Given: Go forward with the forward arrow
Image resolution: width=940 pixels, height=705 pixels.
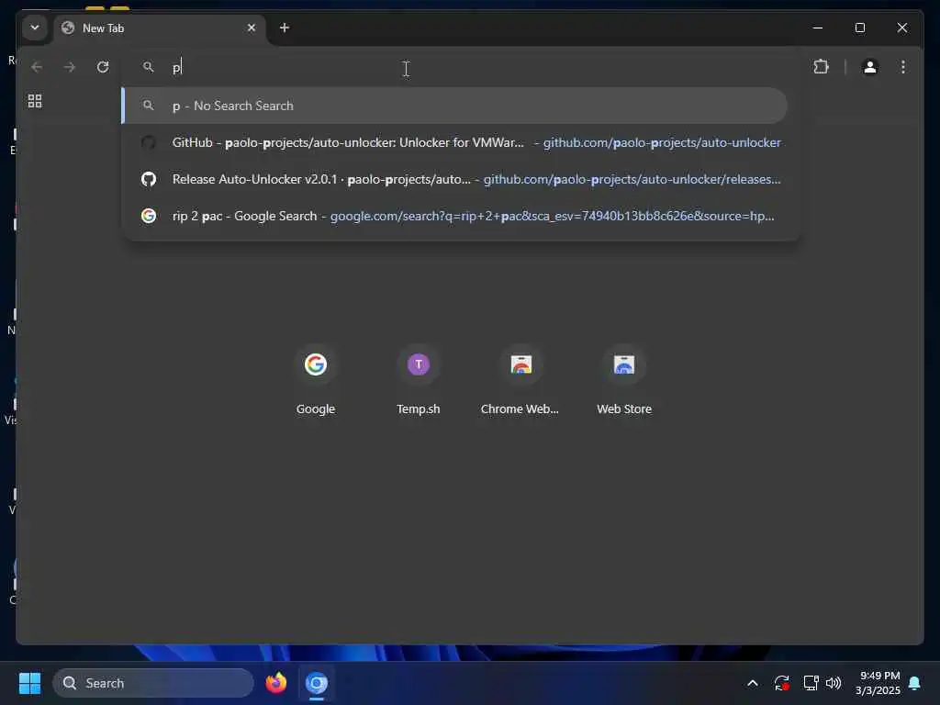Looking at the screenshot, I should 70,67.
